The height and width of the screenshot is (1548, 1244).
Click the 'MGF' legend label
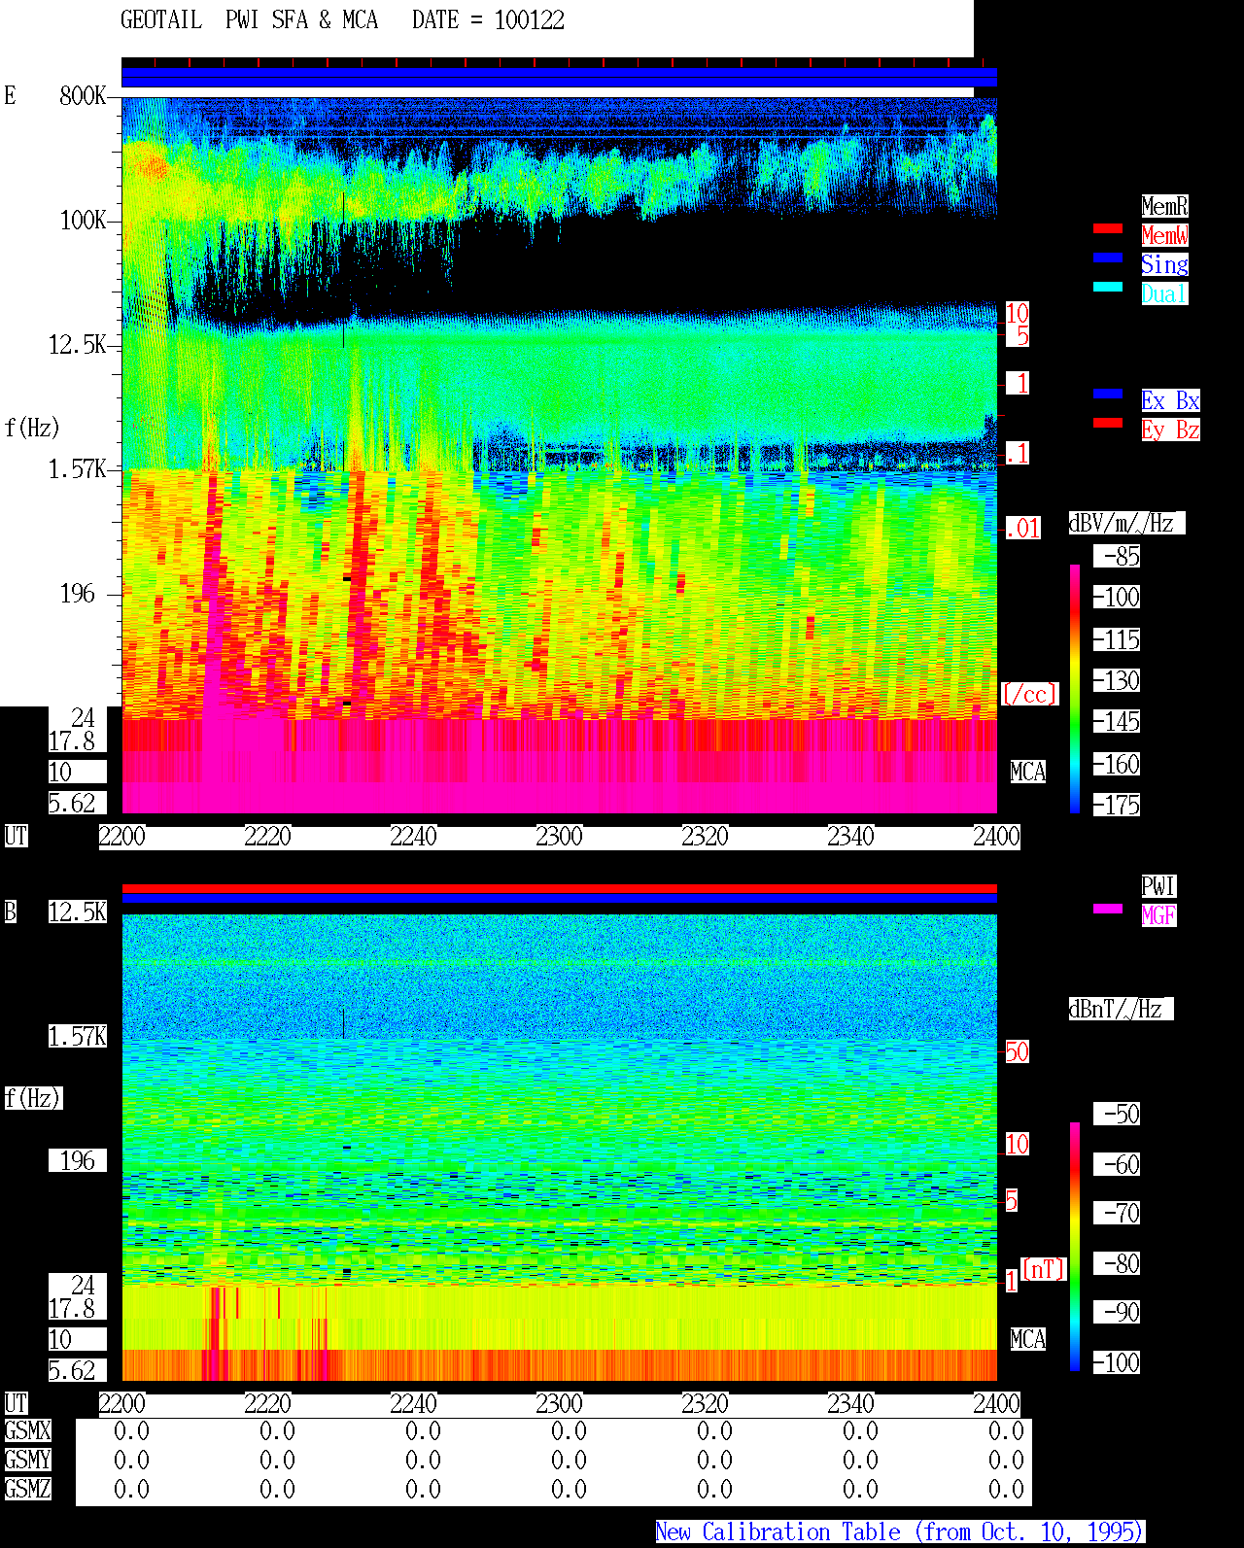[1158, 915]
